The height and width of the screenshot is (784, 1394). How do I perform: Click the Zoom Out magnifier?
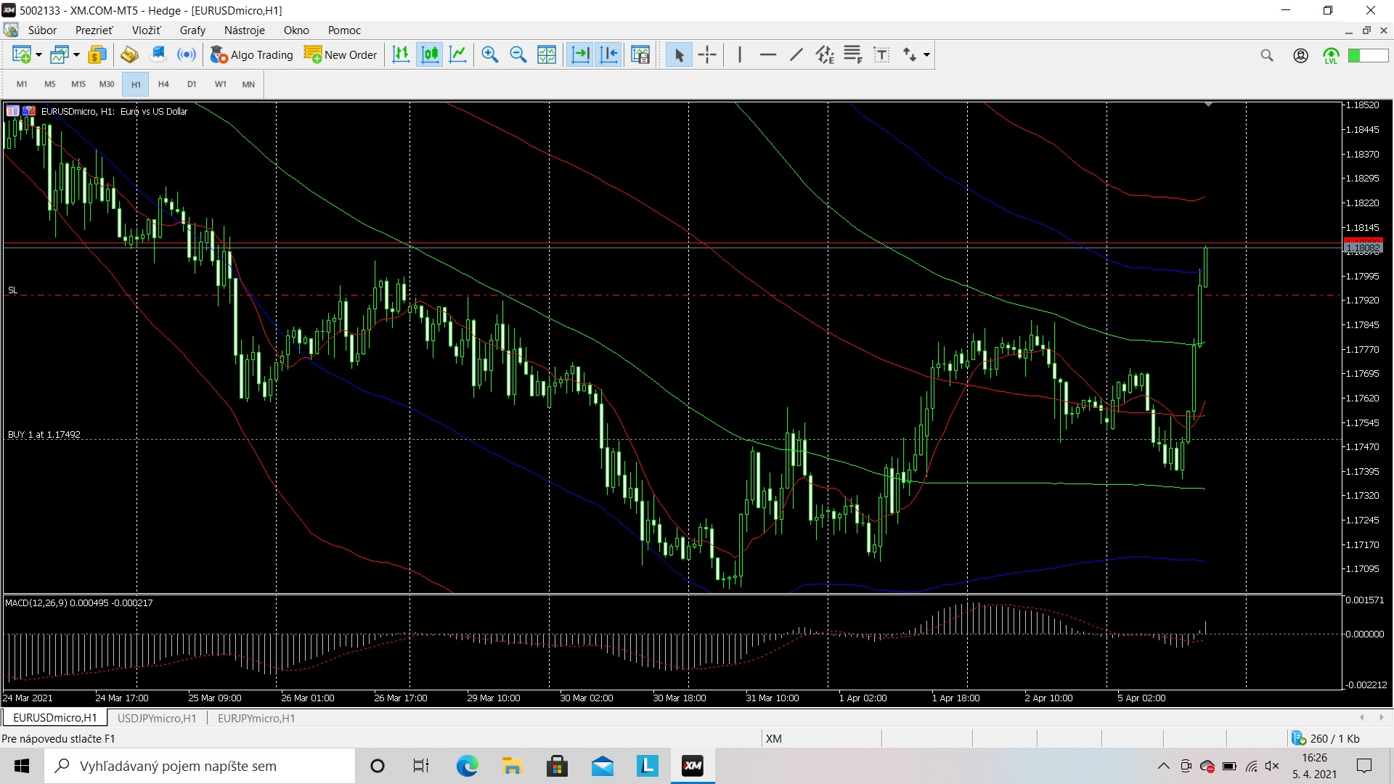pyautogui.click(x=518, y=54)
